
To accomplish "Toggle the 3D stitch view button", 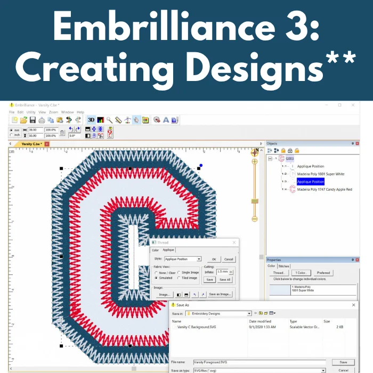I will (x=91, y=120).
